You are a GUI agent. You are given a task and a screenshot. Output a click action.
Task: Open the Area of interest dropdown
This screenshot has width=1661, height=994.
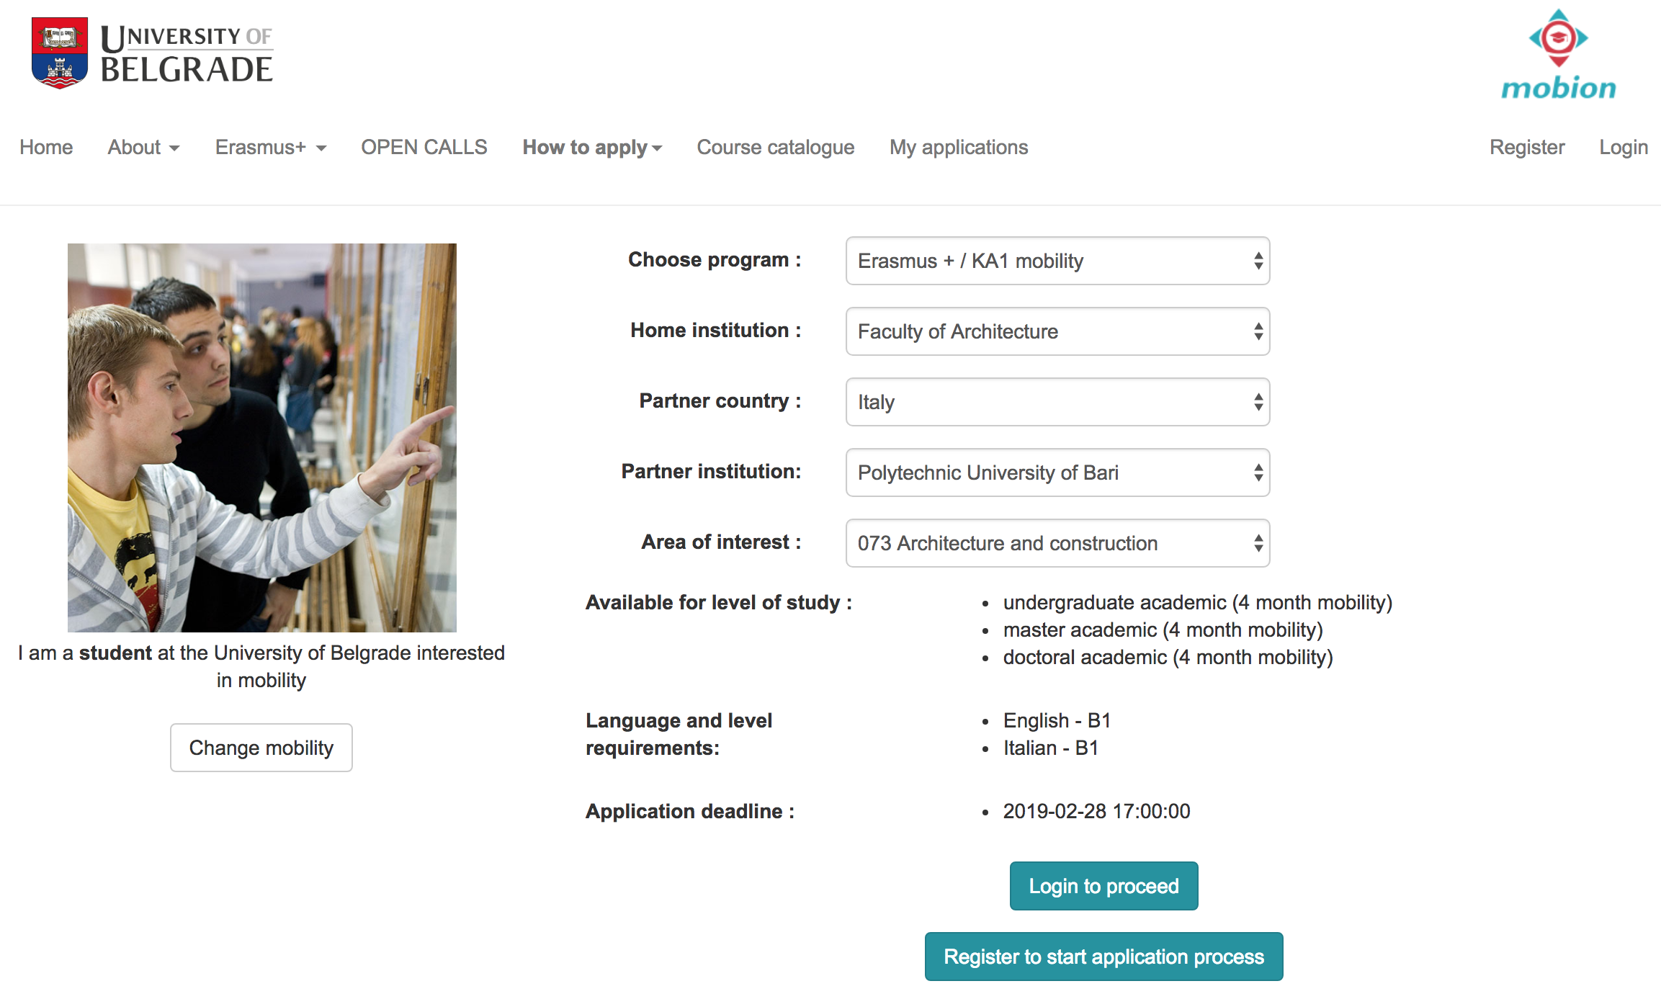tap(1057, 543)
